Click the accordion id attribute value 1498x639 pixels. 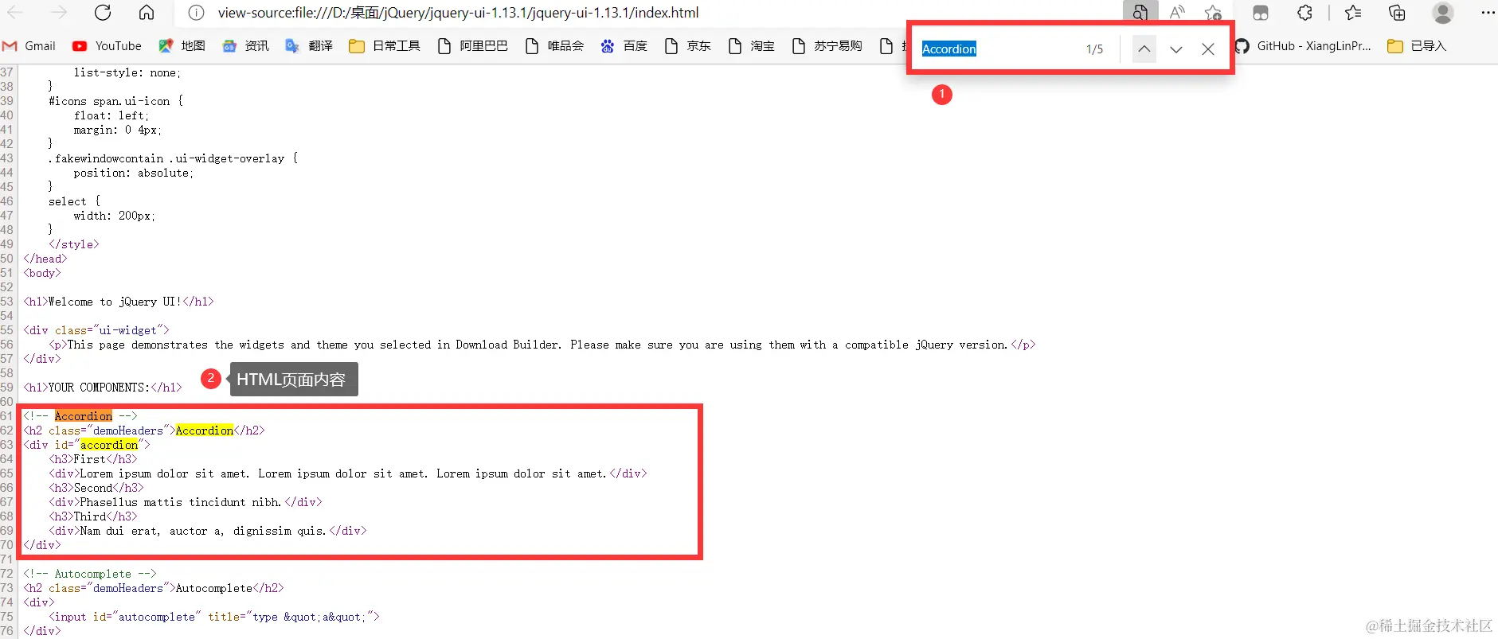tap(109, 445)
